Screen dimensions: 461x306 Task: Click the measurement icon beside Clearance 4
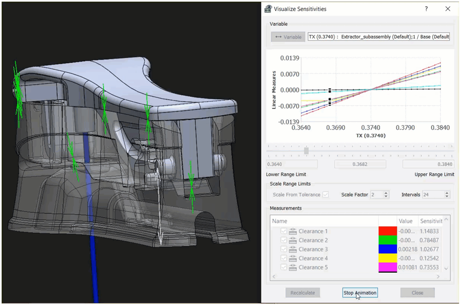(292, 258)
